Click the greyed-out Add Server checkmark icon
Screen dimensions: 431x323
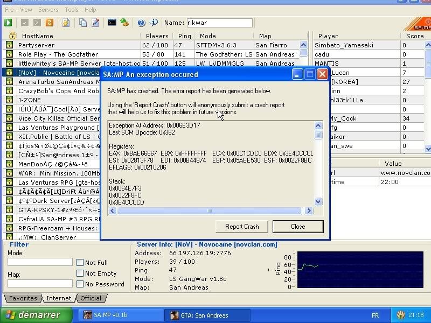click(24, 23)
